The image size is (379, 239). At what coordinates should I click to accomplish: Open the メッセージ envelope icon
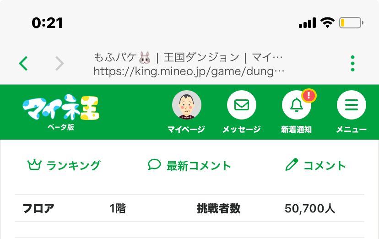(242, 105)
